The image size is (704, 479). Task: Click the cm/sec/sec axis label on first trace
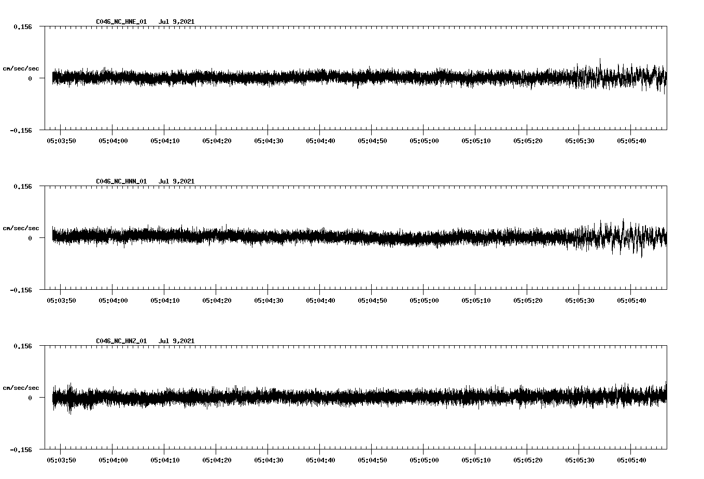click(x=21, y=68)
